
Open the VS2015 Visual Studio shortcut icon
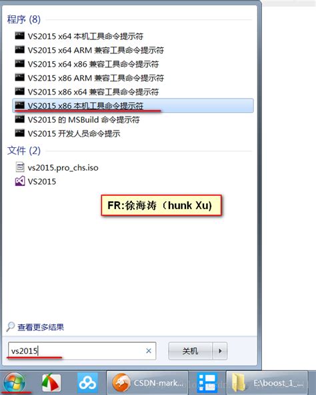[x=20, y=181]
